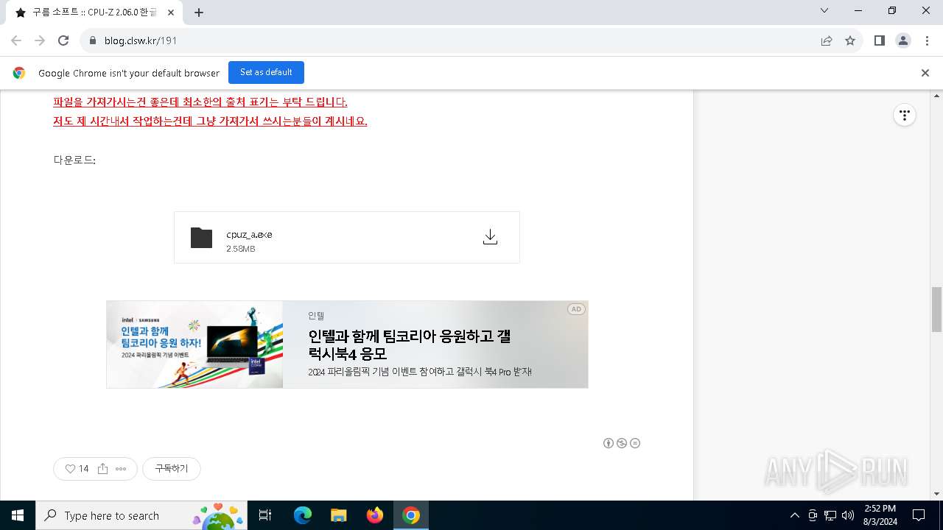Click the non-commercial license icon

point(622,443)
